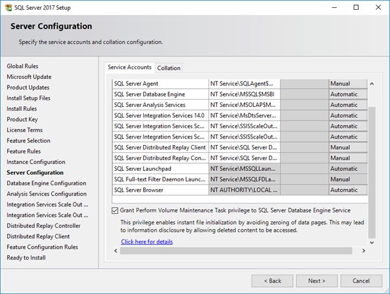
Task: Select SQL Full-text Filter Daemon Launcher row
Action: (161, 179)
